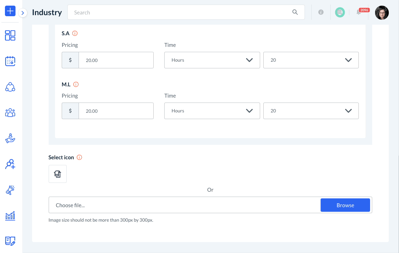Open S.A time value dropdown showing 20
The width and height of the screenshot is (399, 253).
point(311,60)
